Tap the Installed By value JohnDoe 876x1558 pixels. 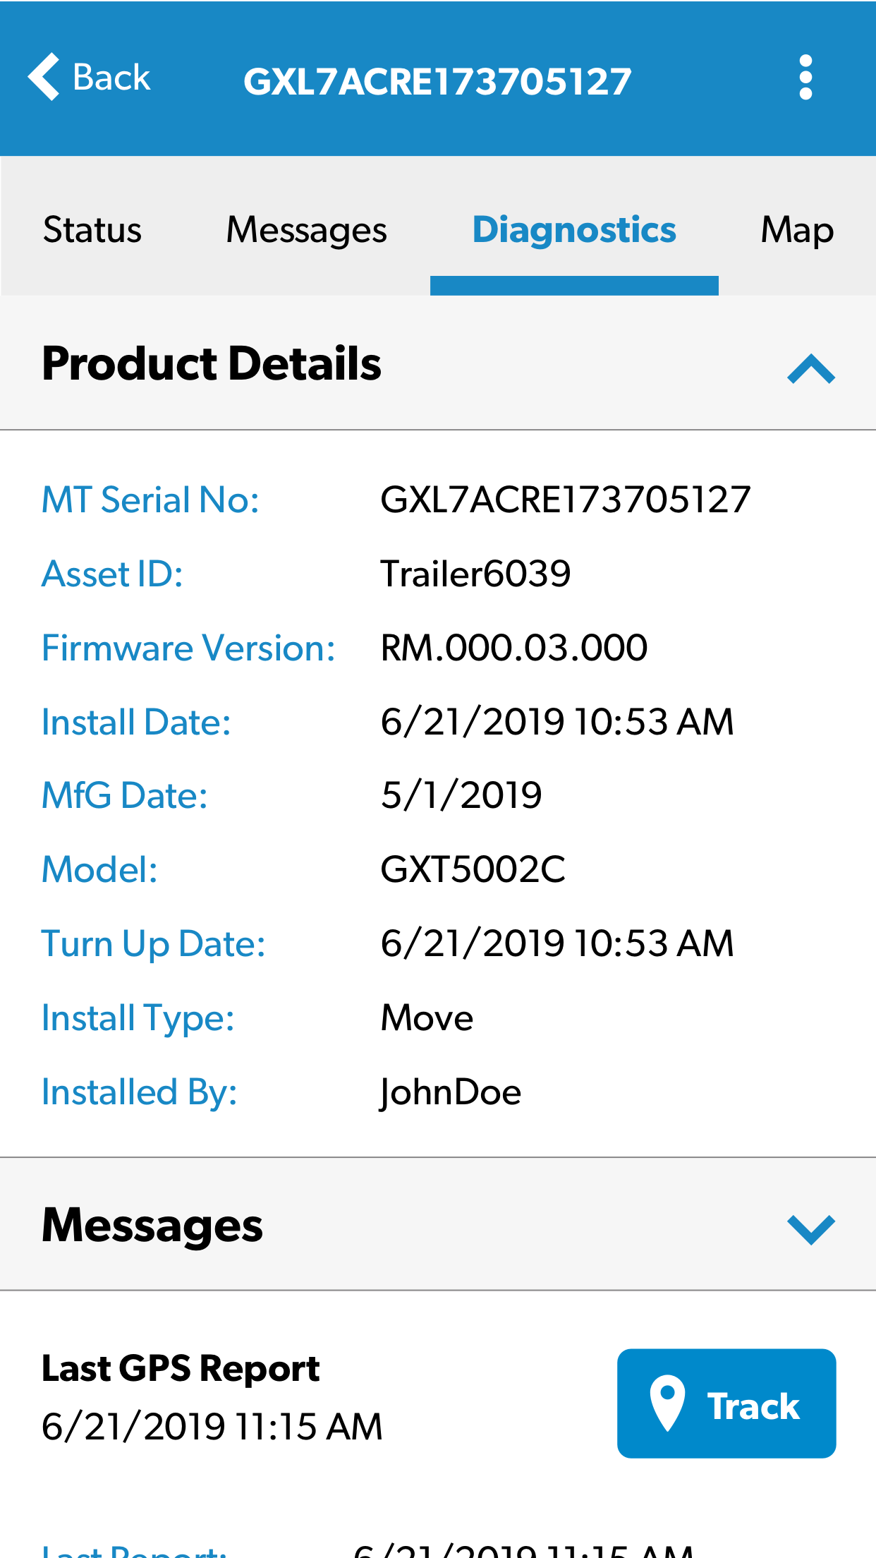tap(450, 1092)
